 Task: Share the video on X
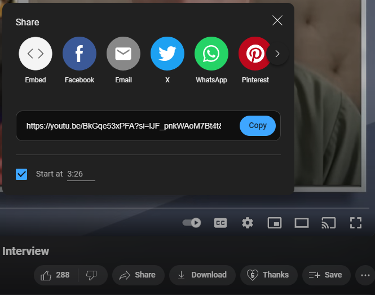(x=167, y=54)
